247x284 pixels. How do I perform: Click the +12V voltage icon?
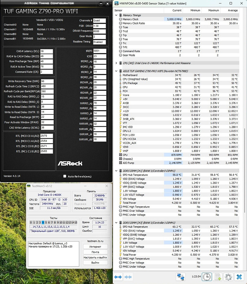tap(120, 111)
